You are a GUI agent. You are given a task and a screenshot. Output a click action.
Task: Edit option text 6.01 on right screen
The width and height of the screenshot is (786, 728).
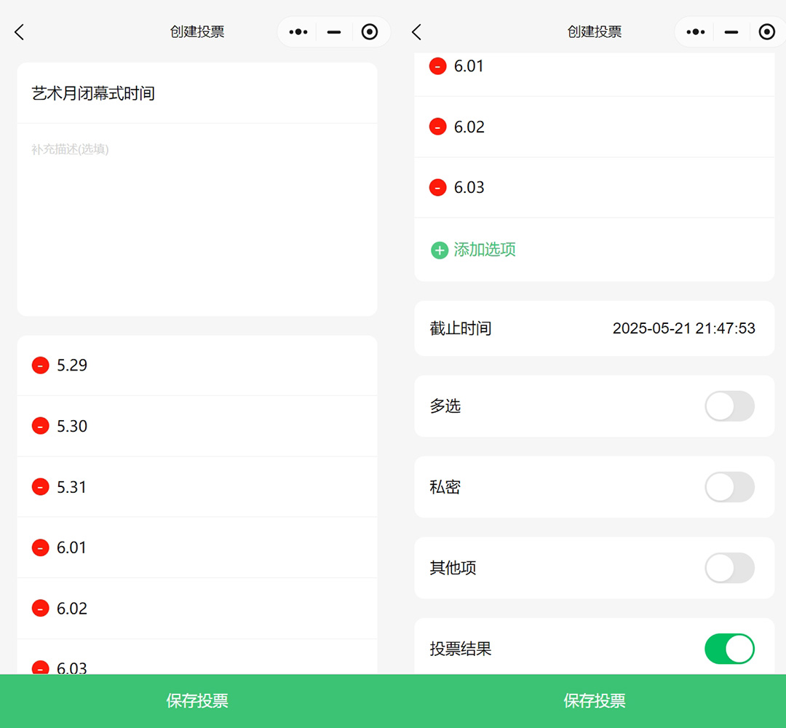pyautogui.click(x=469, y=66)
